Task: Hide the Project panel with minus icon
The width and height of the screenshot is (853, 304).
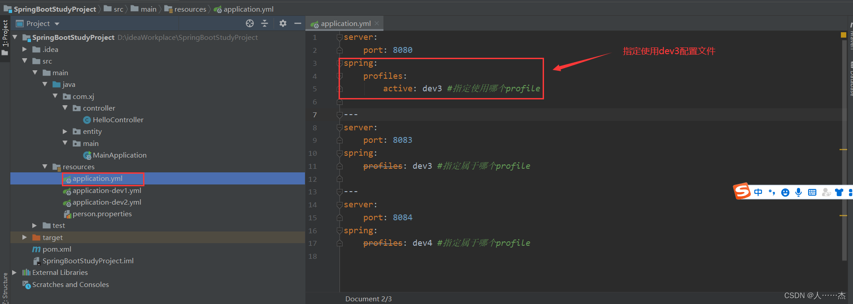Action: [x=297, y=23]
